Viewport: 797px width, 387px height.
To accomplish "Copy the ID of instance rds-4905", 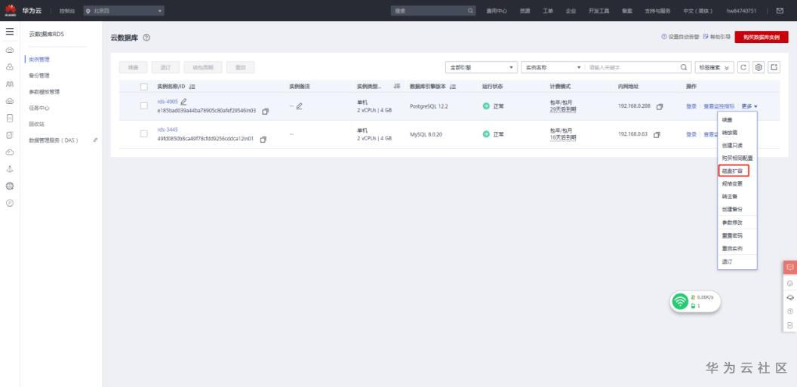I will [266, 111].
